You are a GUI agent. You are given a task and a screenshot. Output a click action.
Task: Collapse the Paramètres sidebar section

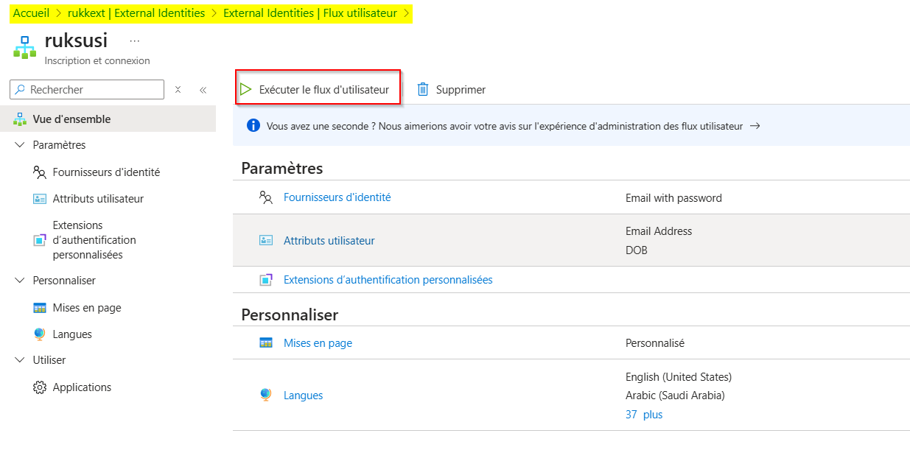(x=20, y=145)
